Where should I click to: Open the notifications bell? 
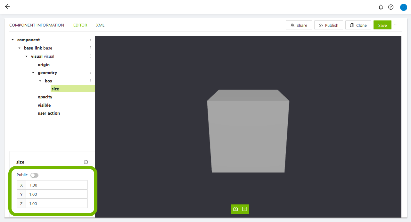[x=381, y=7]
